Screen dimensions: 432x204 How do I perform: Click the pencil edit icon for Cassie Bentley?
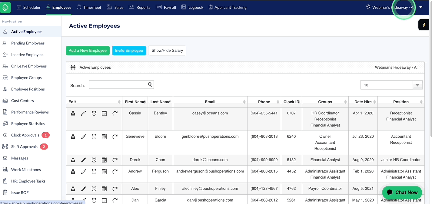(x=84, y=113)
